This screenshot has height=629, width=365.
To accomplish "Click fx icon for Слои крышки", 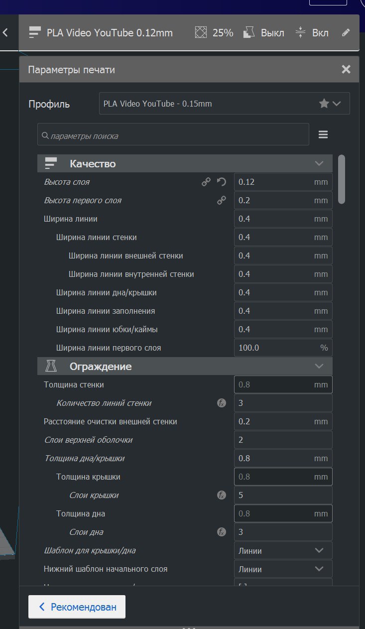I will 222,495.
